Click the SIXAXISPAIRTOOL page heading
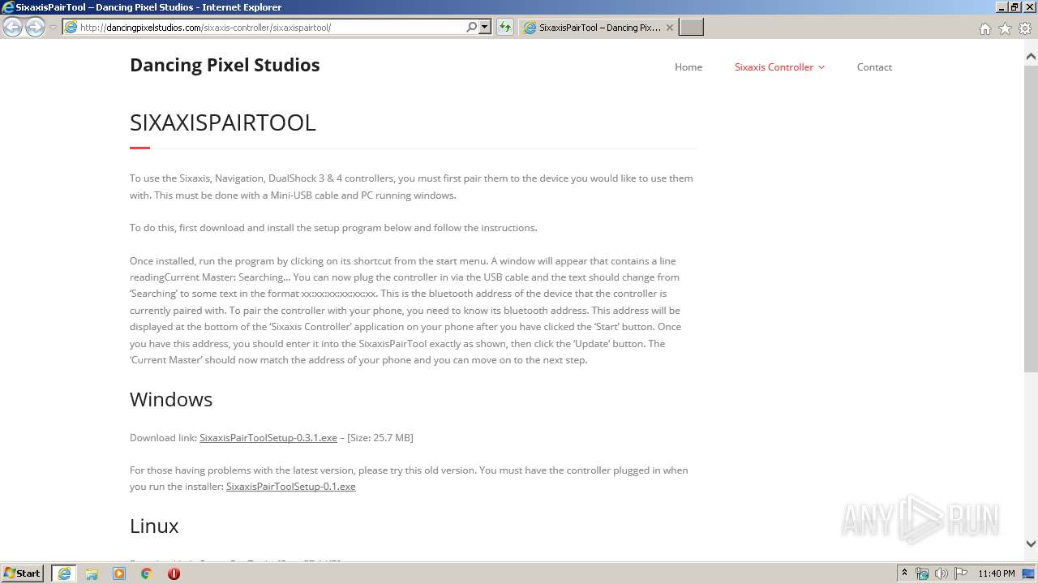Viewport: 1038px width, 584px height. (223, 122)
